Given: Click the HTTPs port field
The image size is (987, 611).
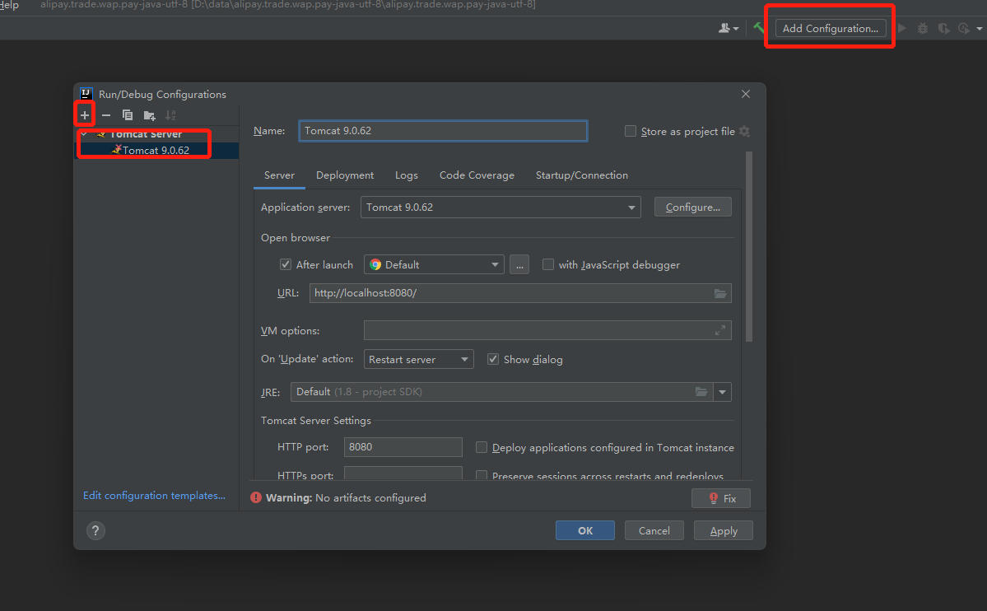Looking at the screenshot, I should (x=403, y=473).
